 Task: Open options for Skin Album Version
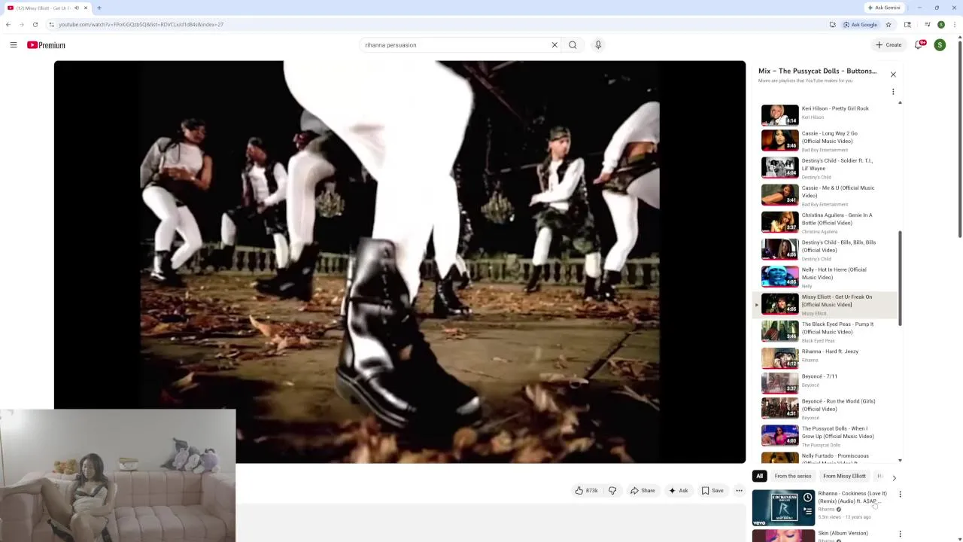pyautogui.click(x=900, y=534)
